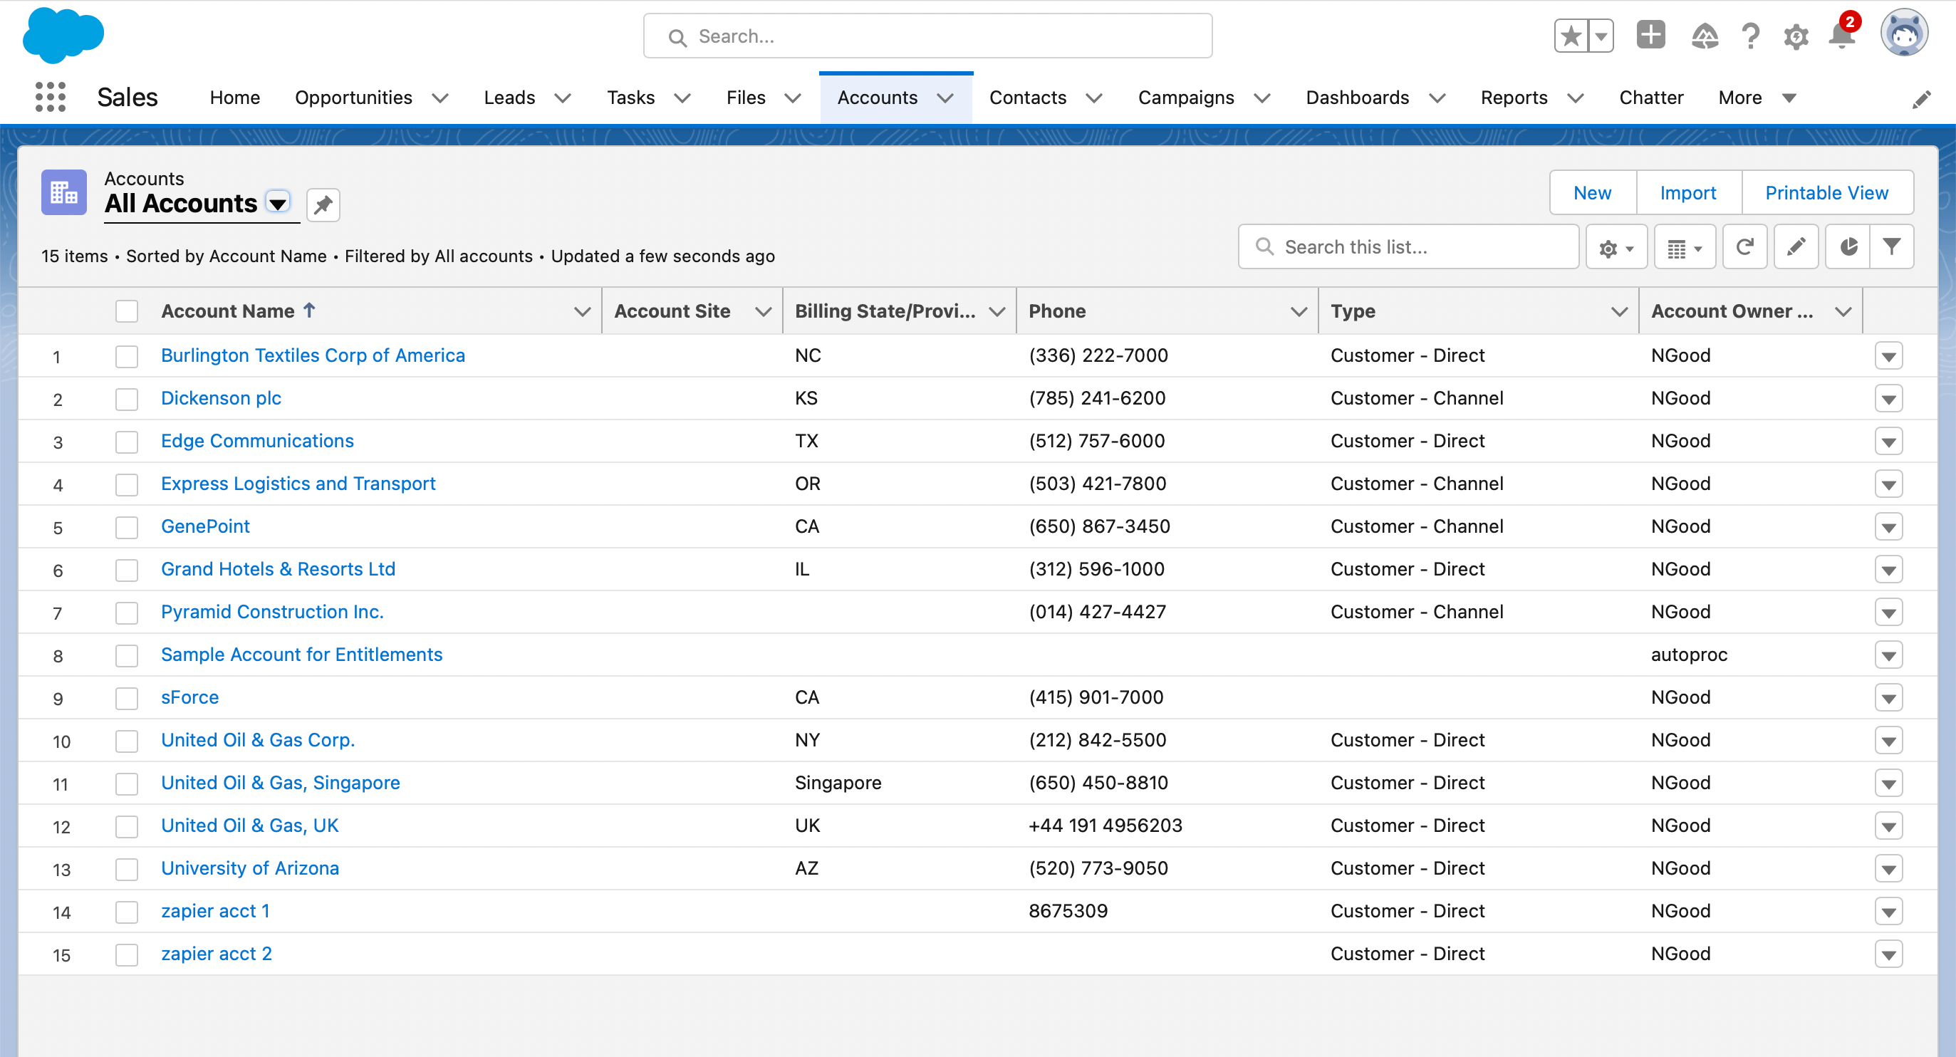The height and width of the screenshot is (1057, 1956).
Task: Open row actions for Dickenson plc
Action: coord(1888,399)
